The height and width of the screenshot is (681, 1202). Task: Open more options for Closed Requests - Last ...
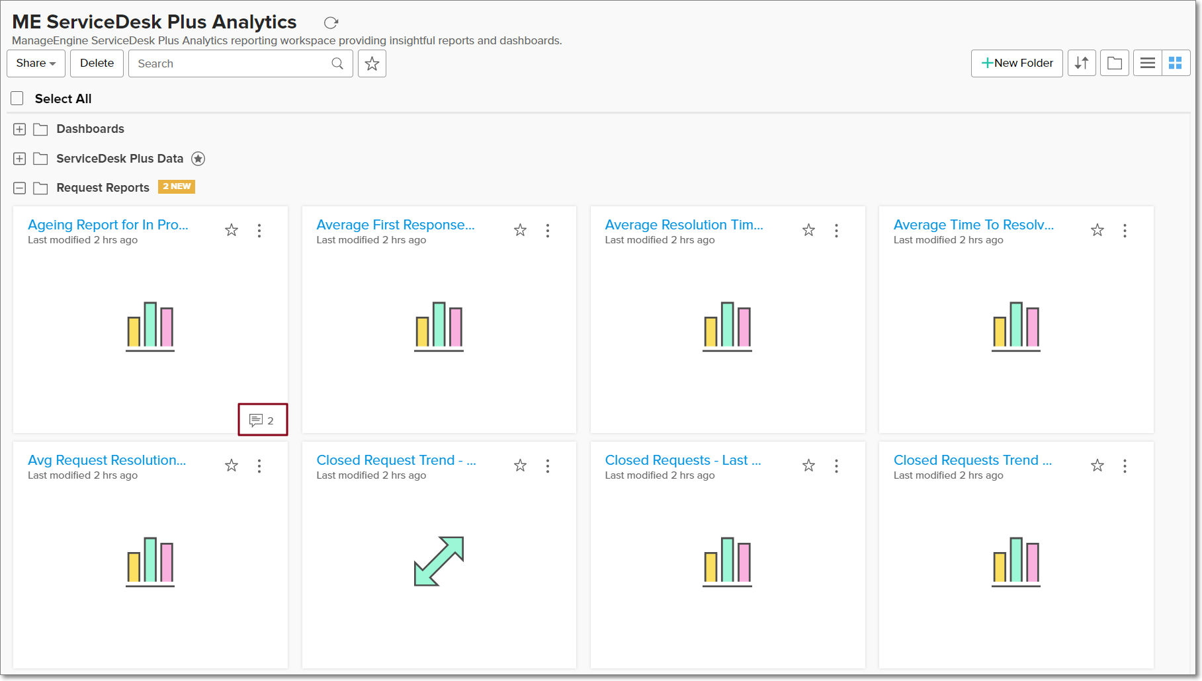[836, 466]
